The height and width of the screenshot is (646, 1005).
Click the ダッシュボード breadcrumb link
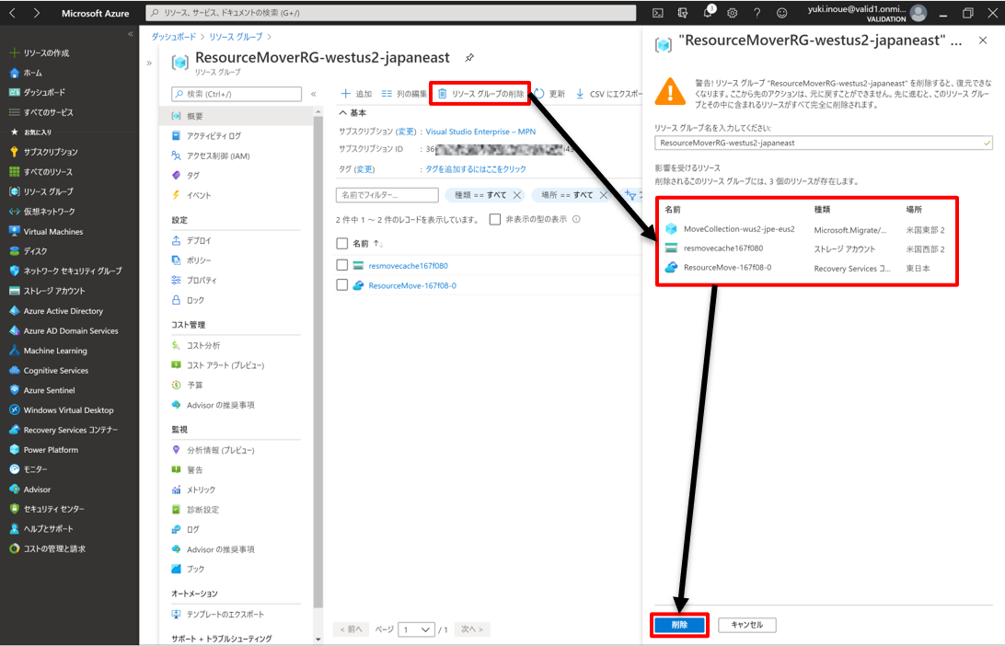point(174,37)
